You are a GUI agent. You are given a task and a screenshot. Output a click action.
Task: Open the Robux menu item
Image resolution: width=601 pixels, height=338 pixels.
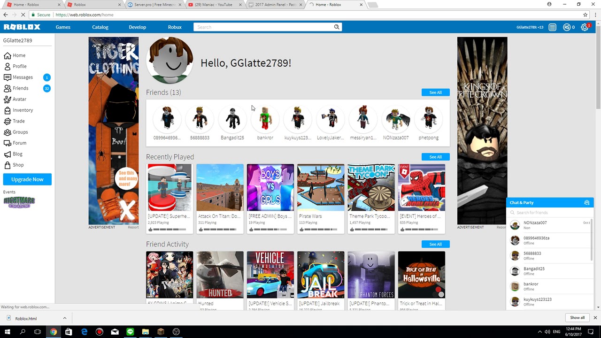[x=175, y=27]
